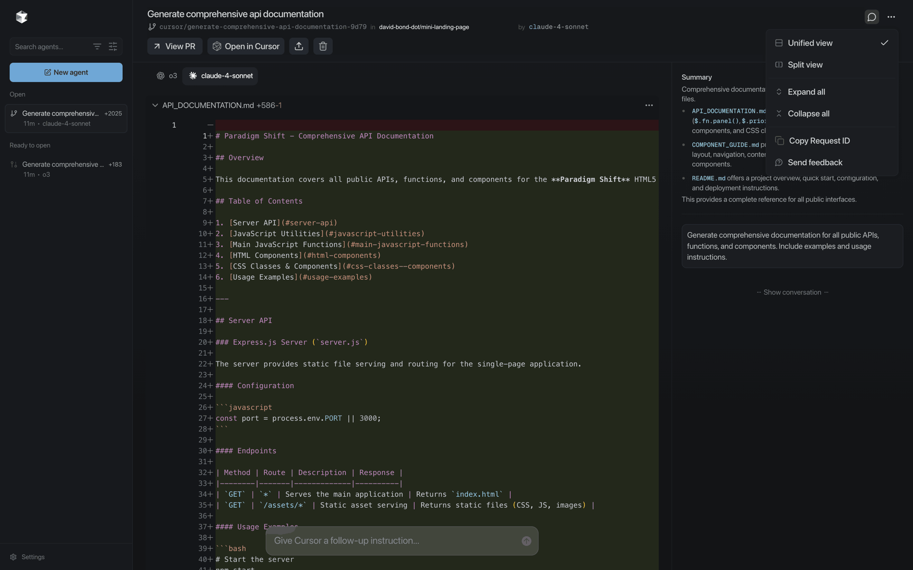The image size is (913, 570).
Task: Click diff line '## Table of Contents'
Action: point(259,201)
